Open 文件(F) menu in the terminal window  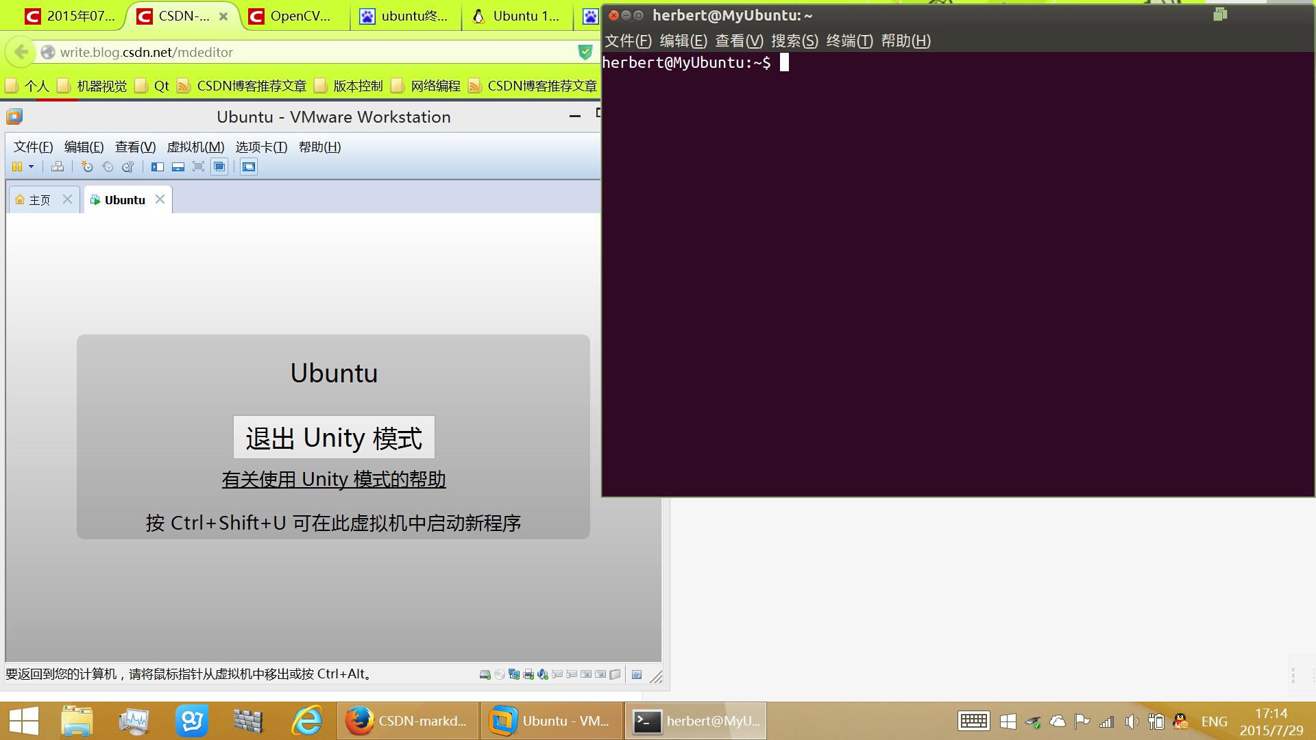coord(628,40)
